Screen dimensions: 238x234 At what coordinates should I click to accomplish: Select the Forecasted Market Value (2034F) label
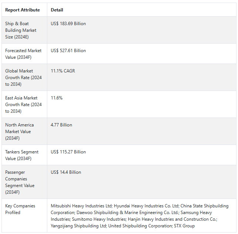(x=23, y=54)
